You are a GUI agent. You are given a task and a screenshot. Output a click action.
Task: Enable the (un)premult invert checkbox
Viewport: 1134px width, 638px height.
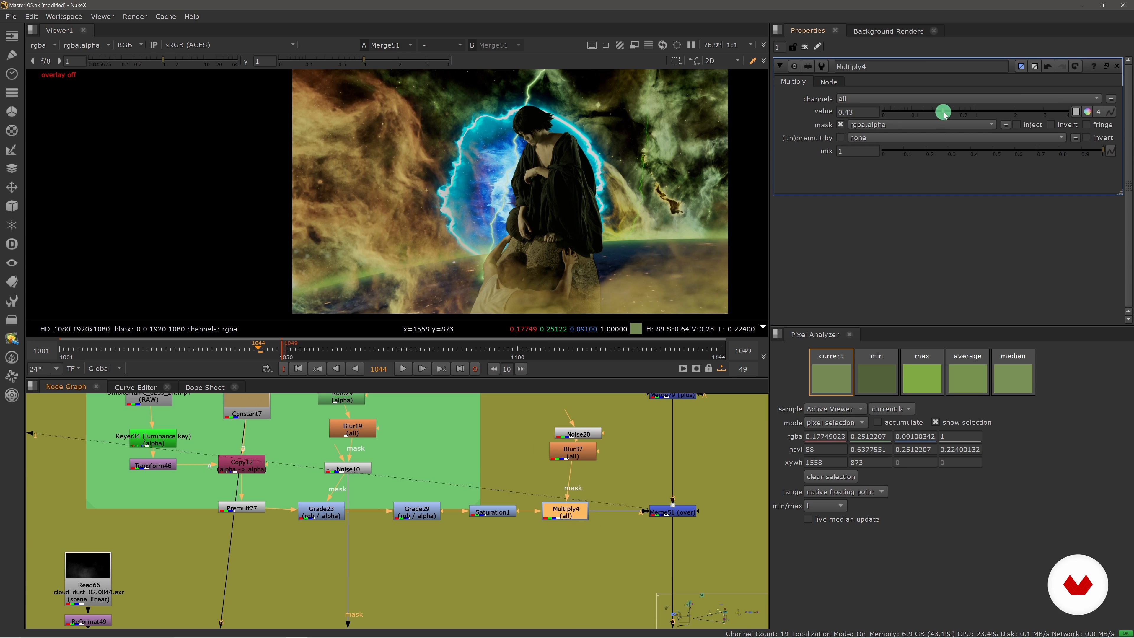coord(1086,137)
